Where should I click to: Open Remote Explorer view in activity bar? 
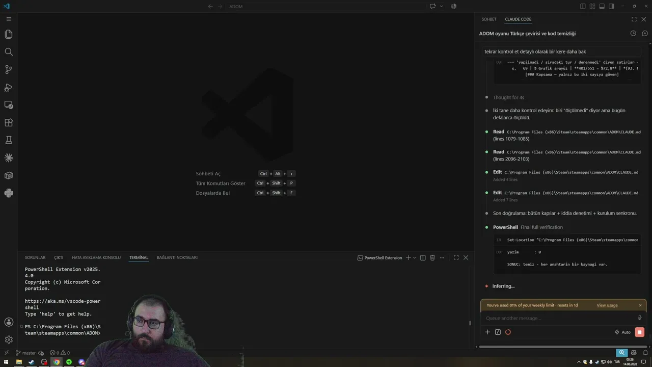tap(9, 104)
